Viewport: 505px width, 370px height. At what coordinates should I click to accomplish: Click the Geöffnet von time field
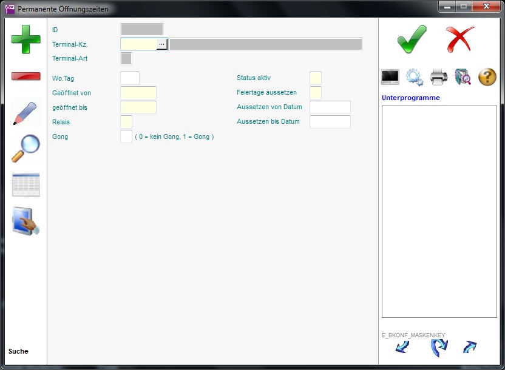tap(138, 93)
